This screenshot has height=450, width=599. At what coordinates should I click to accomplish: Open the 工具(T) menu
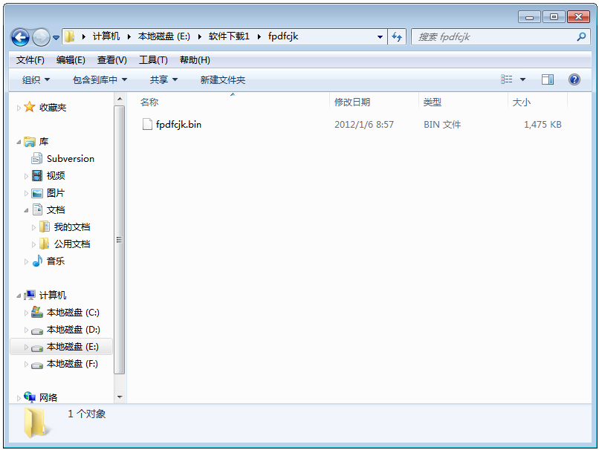[x=153, y=60]
